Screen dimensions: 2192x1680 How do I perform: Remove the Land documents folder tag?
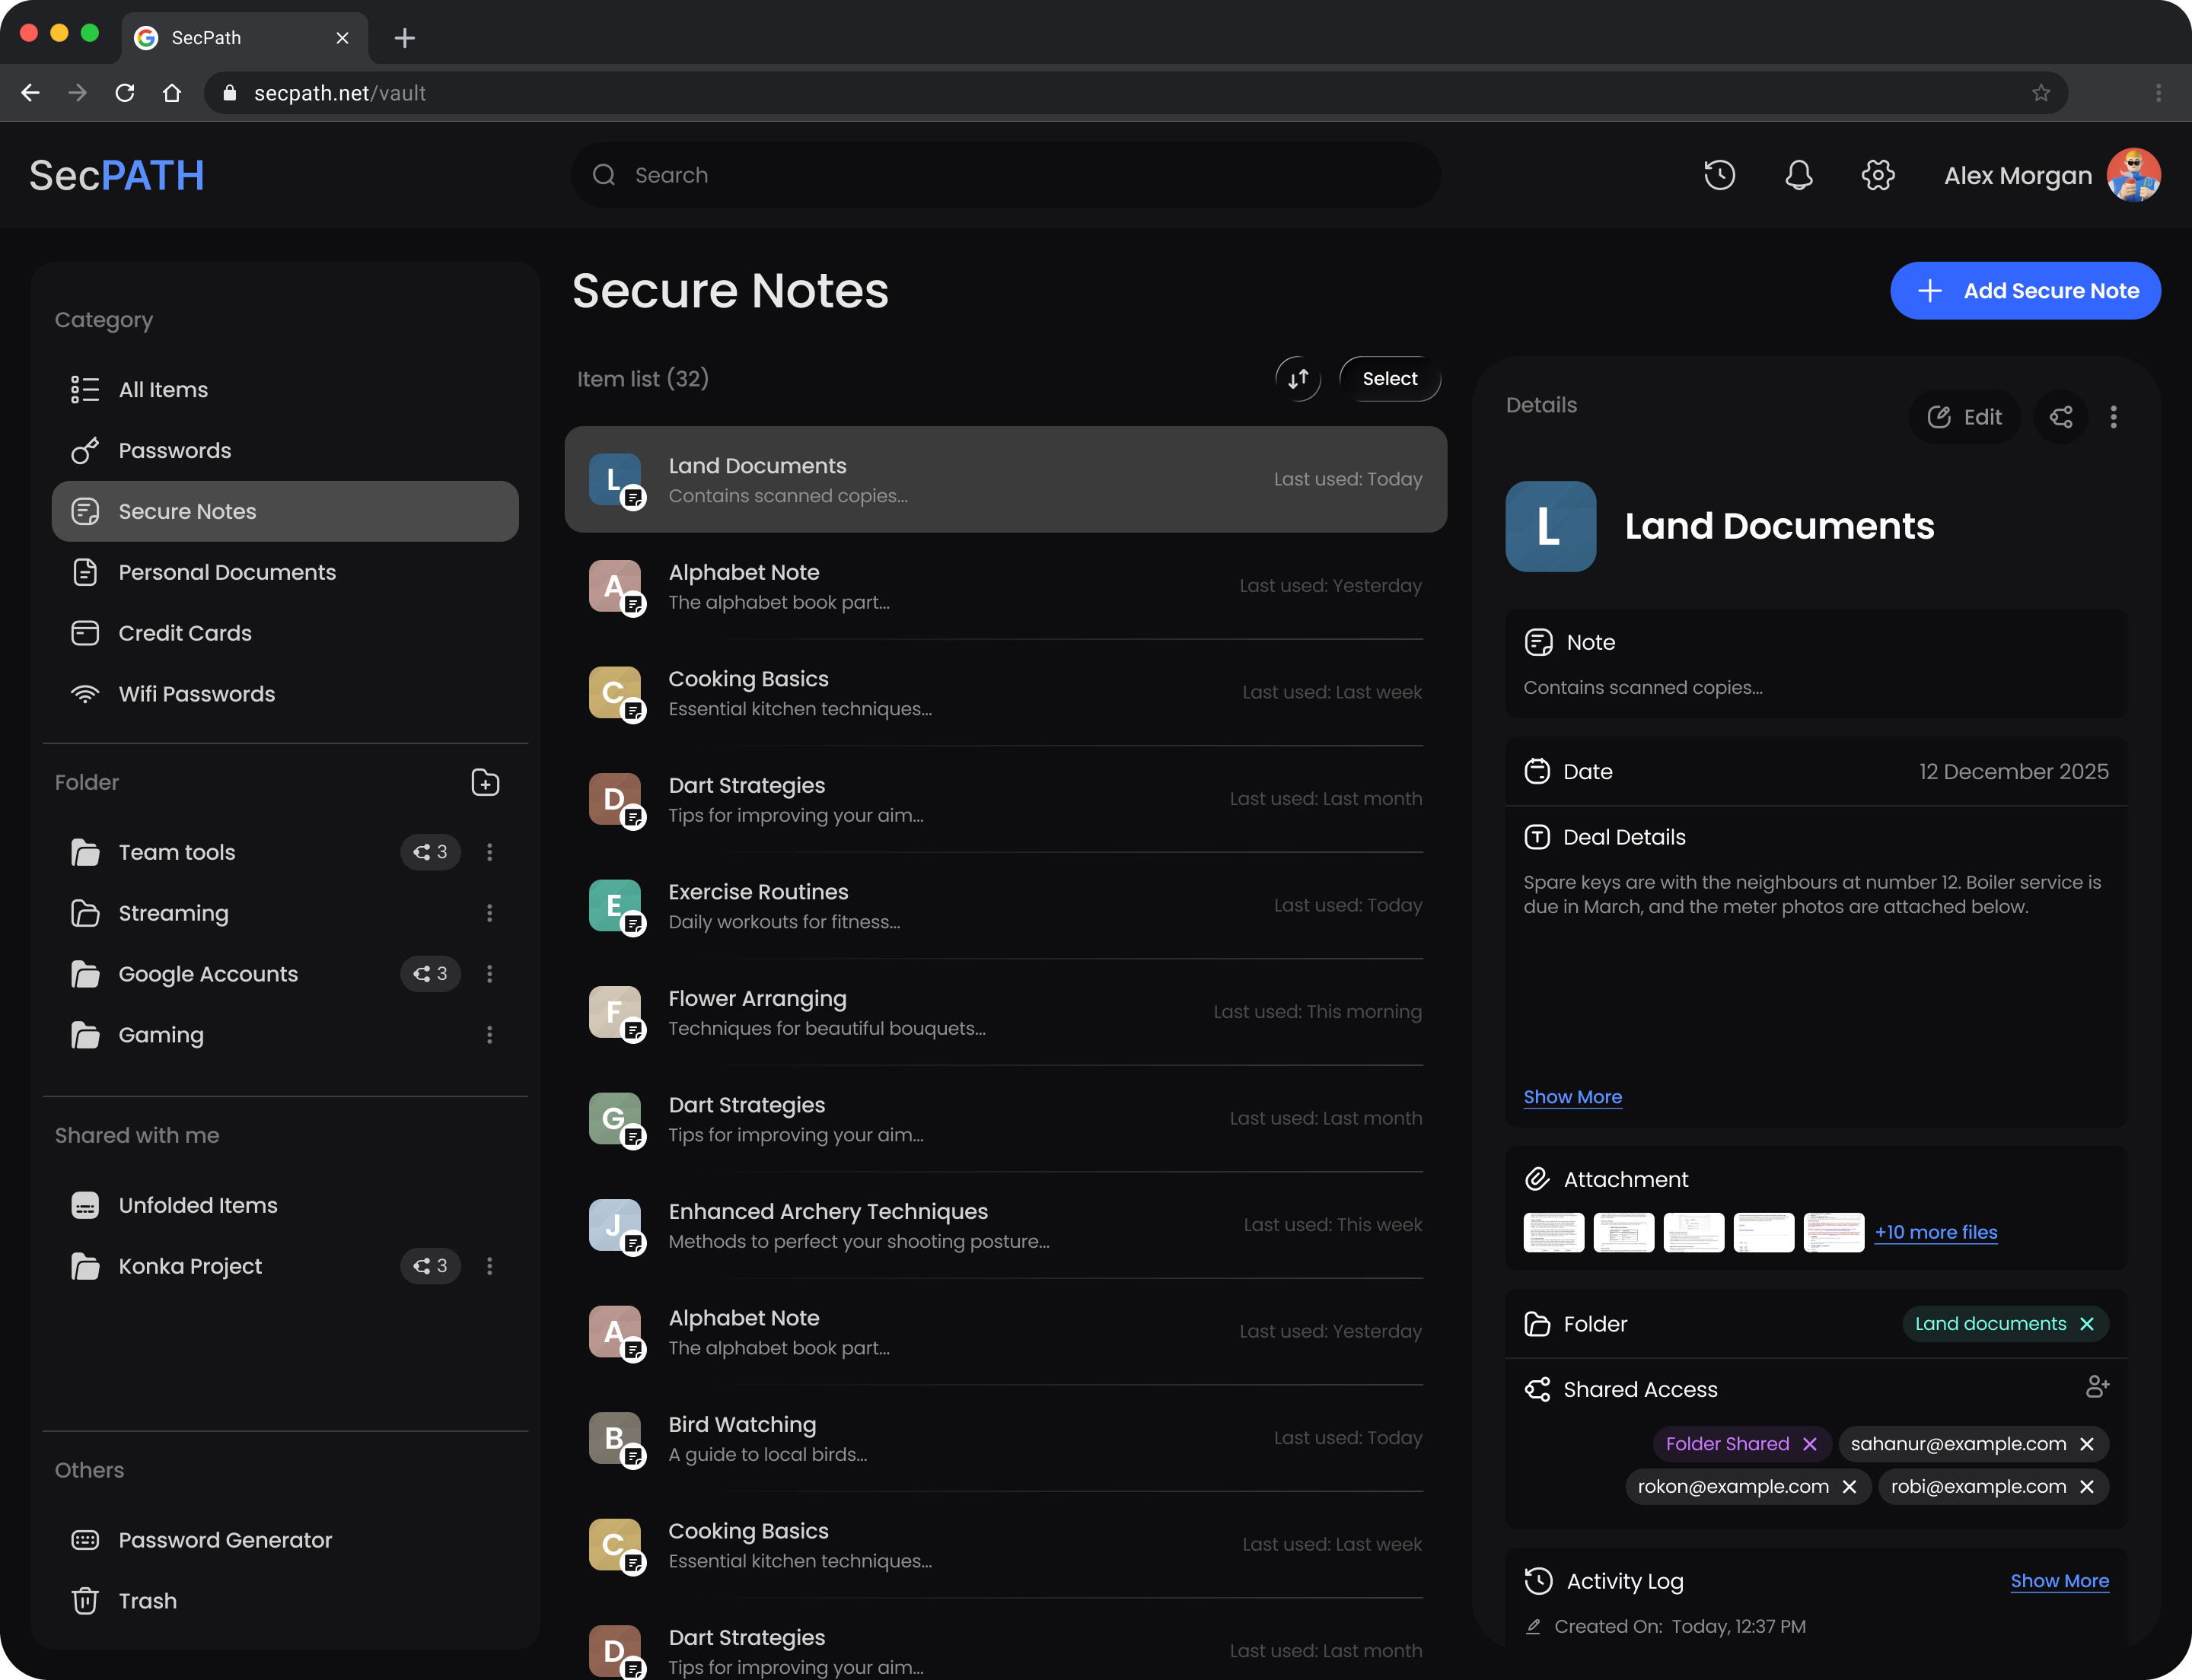pyautogui.click(x=2087, y=1324)
